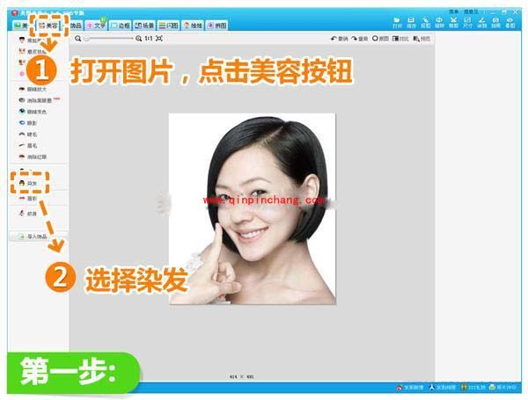
Task: Open the first 美化 beautify tab
Action: tap(21, 25)
